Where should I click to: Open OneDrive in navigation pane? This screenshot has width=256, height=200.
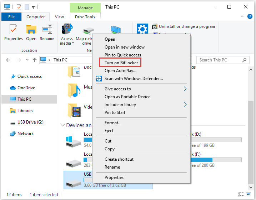pos(22,88)
